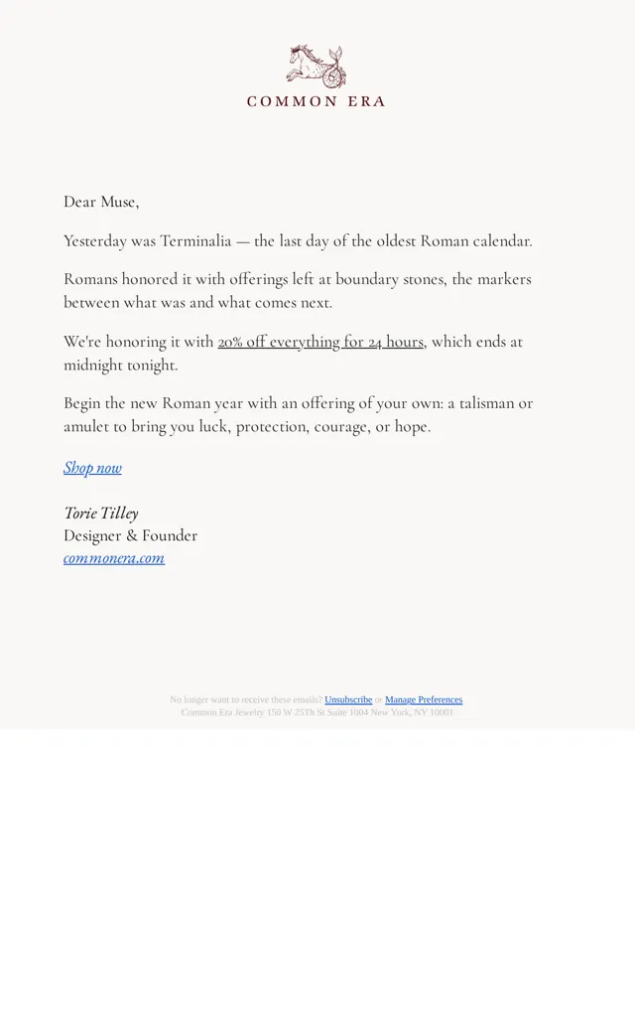Open Manage Preferences link
The height and width of the screenshot is (1033, 635).
(424, 699)
